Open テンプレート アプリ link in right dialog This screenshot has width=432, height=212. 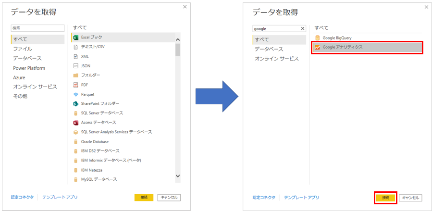point(302,198)
